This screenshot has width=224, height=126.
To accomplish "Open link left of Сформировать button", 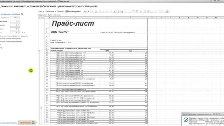I will click(x=8, y=123).
